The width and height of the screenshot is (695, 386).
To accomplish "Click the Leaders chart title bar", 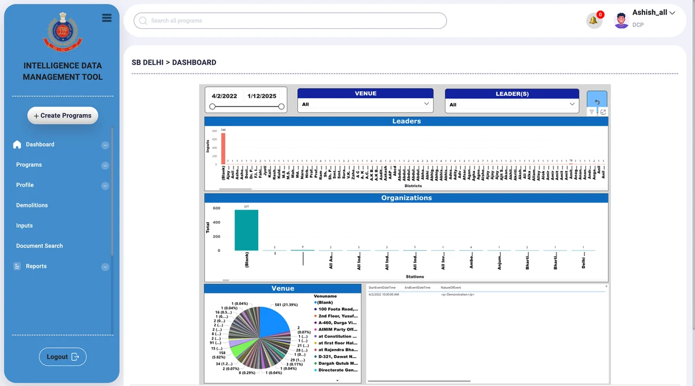I will [x=406, y=122].
